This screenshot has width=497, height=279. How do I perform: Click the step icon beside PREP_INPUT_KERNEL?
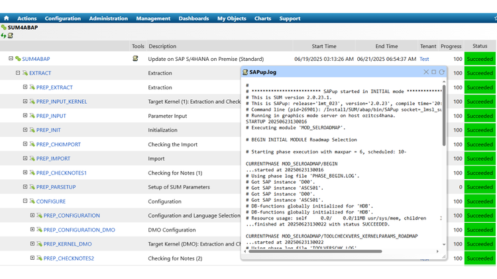pos(32,102)
